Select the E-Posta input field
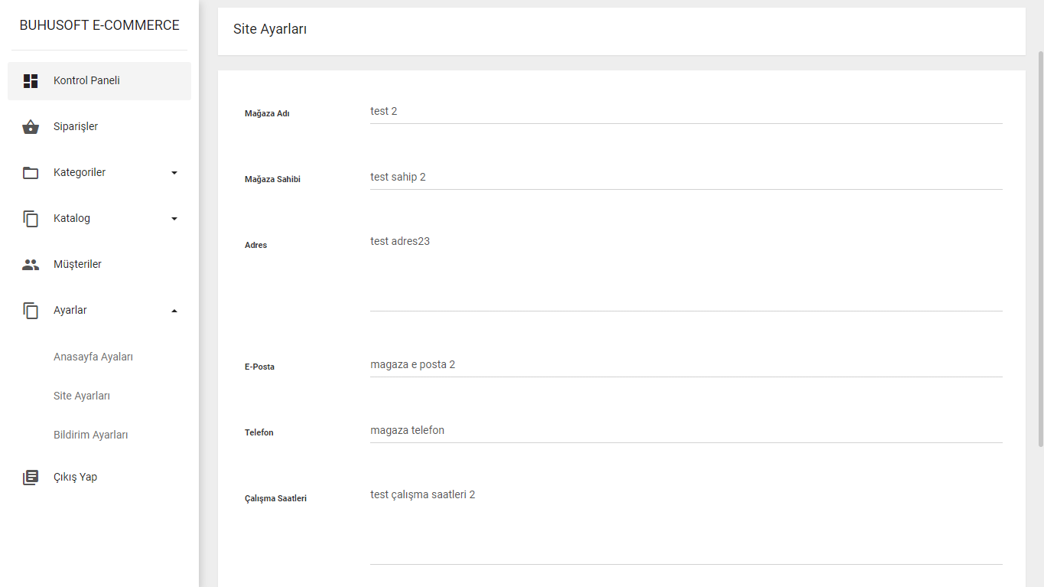Viewport: 1044px width, 587px height. 685,365
